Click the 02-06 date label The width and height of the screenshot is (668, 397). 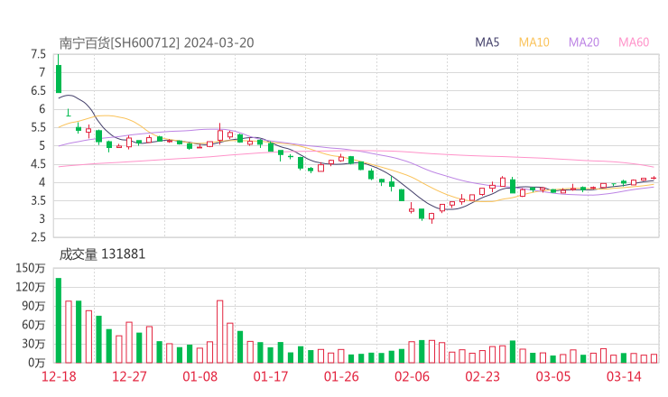coord(412,376)
